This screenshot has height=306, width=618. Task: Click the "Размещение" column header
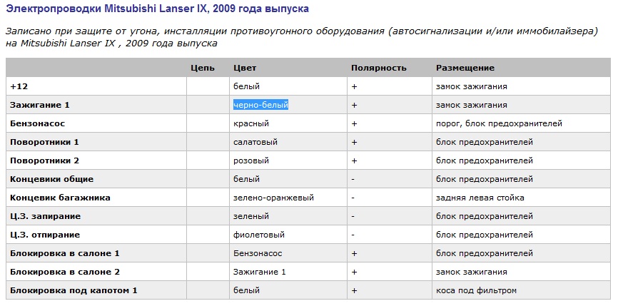click(465, 68)
